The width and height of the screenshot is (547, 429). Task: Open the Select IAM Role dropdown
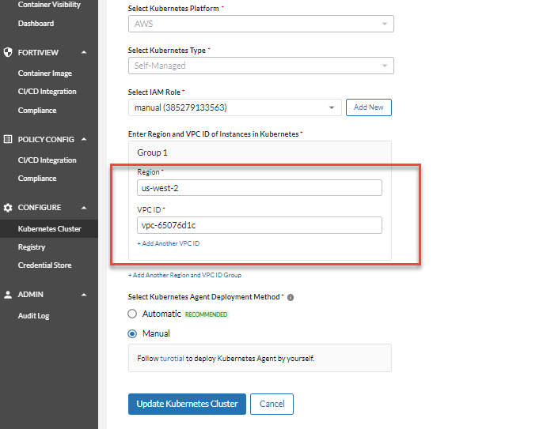pyautogui.click(x=234, y=107)
